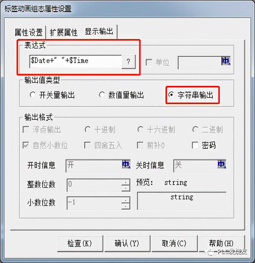255x263 pixels.
Task: Select 数值量输出 radio option
Action: click(102, 95)
